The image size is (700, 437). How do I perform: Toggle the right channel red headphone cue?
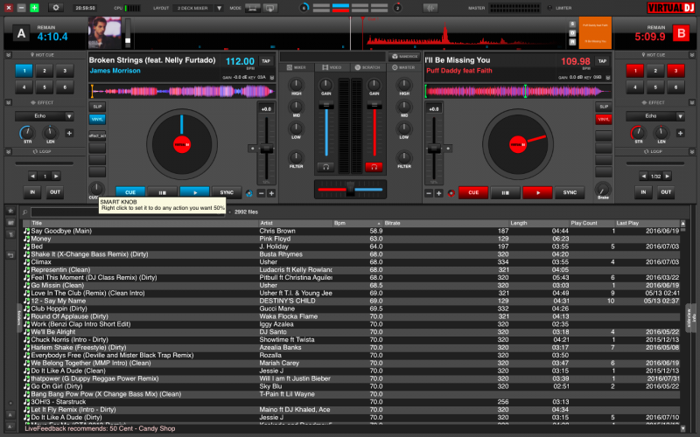(x=374, y=167)
